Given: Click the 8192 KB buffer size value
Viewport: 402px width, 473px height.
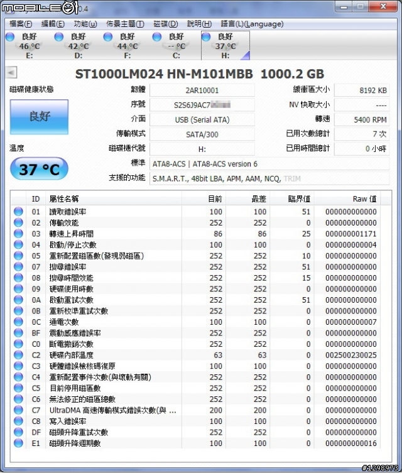Looking at the screenshot, I should (362, 90).
